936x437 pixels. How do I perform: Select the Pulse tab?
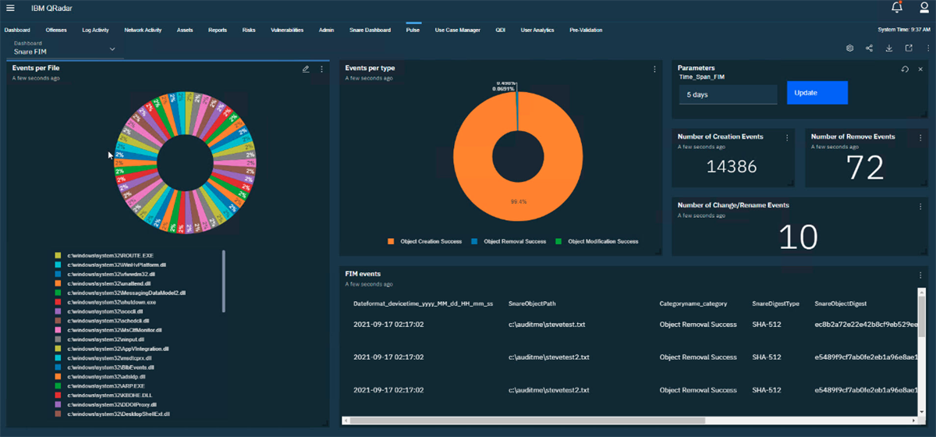tap(413, 30)
